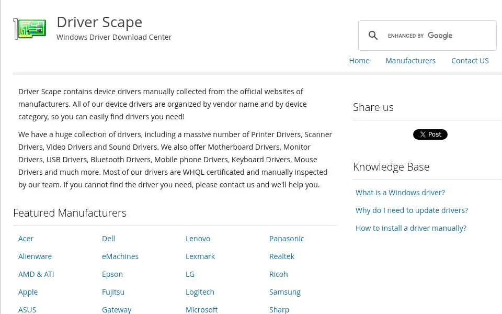Open Logitech manufacturer drivers

pyautogui.click(x=200, y=292)
